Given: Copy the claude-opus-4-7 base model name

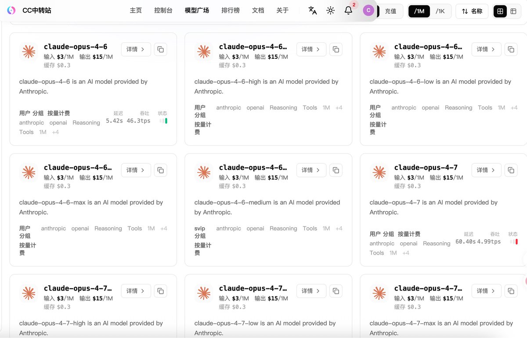Looking at the screenshot, I should (x=511, y=170).
